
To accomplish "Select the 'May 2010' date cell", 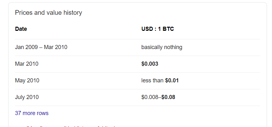I will click(27, 80).
